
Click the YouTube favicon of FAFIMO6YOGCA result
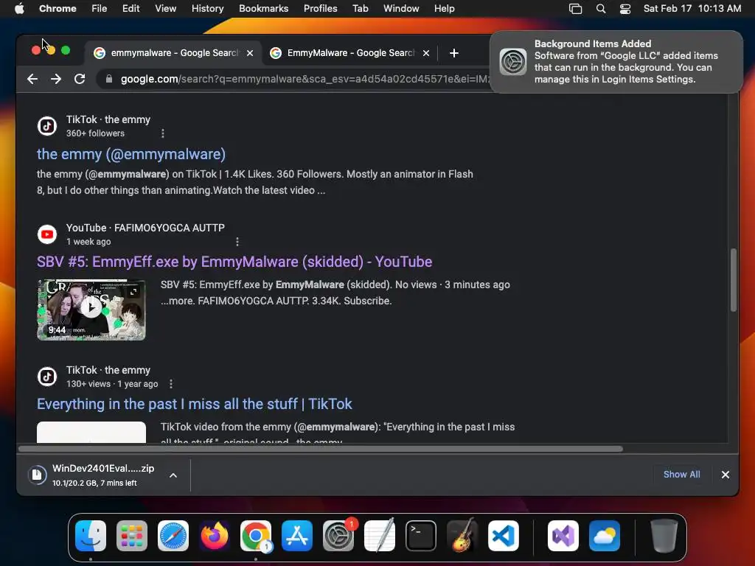pos(47,234)
